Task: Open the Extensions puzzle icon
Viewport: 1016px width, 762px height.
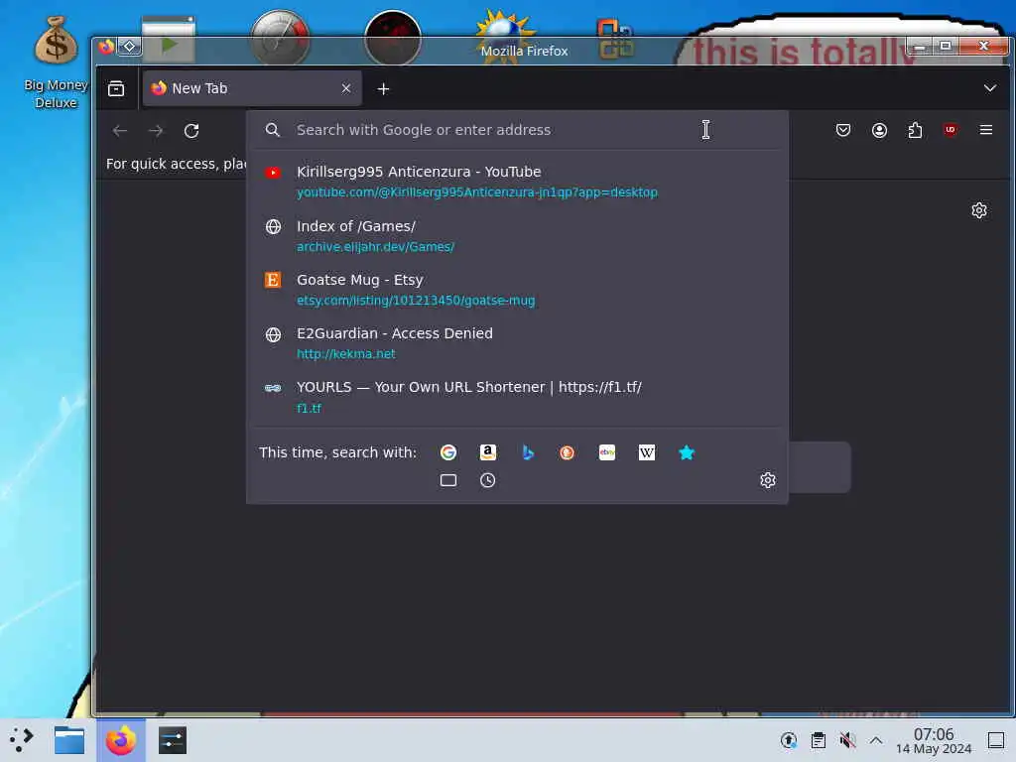Action: [x=915, y=130]
